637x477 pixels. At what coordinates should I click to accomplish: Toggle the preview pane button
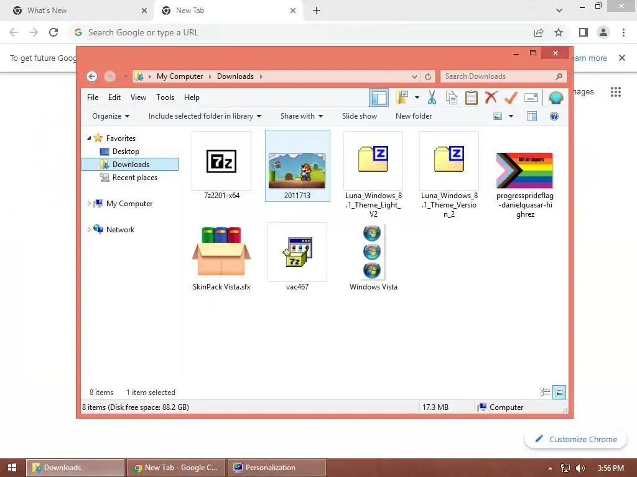(532, 116)
